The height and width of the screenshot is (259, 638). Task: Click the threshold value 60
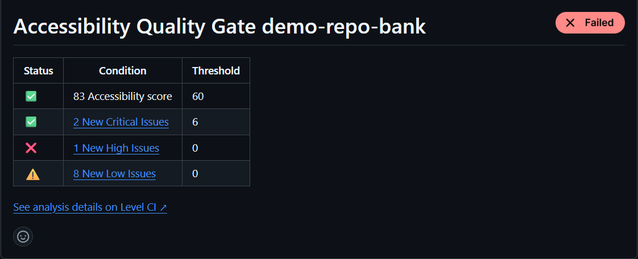point(198,97)
